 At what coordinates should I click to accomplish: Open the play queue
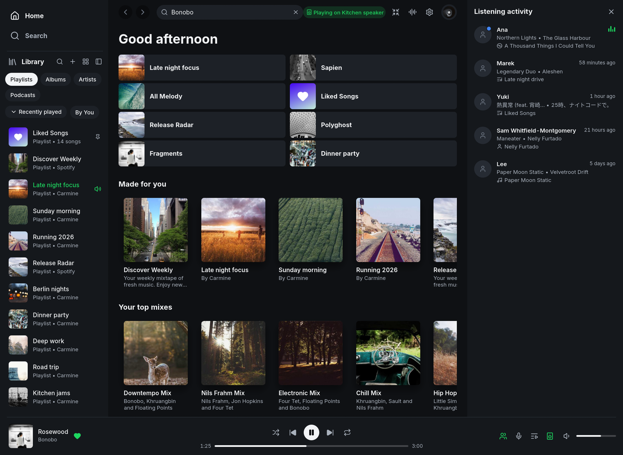point(534,436)
